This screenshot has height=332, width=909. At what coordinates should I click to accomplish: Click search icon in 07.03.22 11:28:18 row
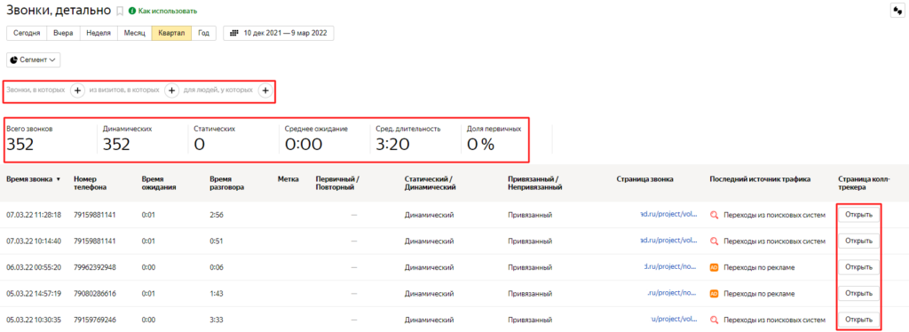pos(715,215)
